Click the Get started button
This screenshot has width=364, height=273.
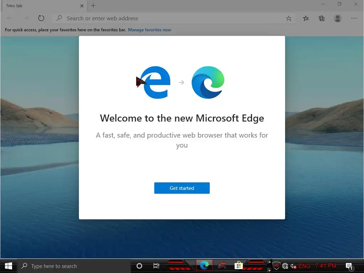(182, 188)
